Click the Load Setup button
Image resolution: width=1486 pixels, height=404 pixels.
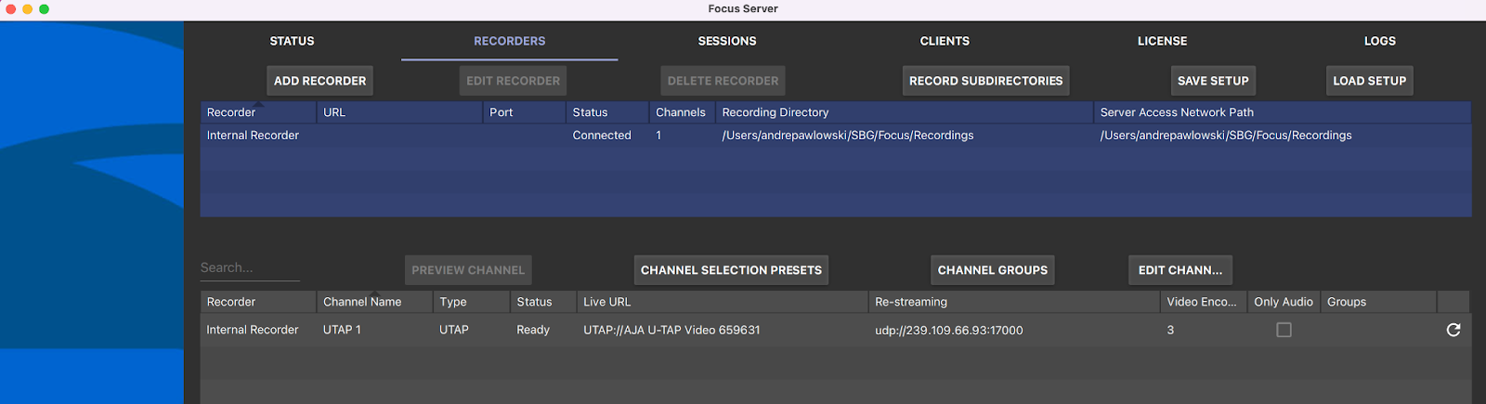[1369, 81]
